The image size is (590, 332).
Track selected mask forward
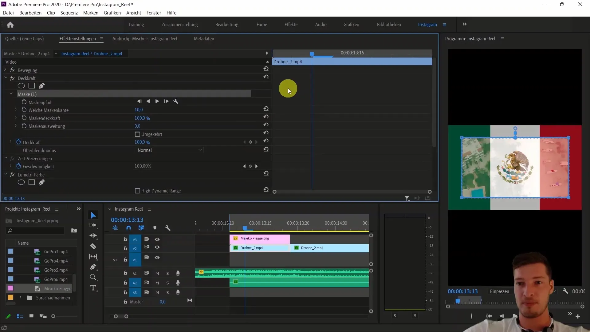(157, 101)
